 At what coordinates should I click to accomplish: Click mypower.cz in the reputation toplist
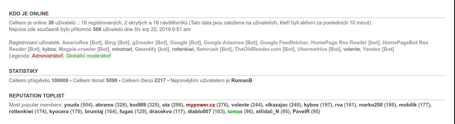(200, 105)
